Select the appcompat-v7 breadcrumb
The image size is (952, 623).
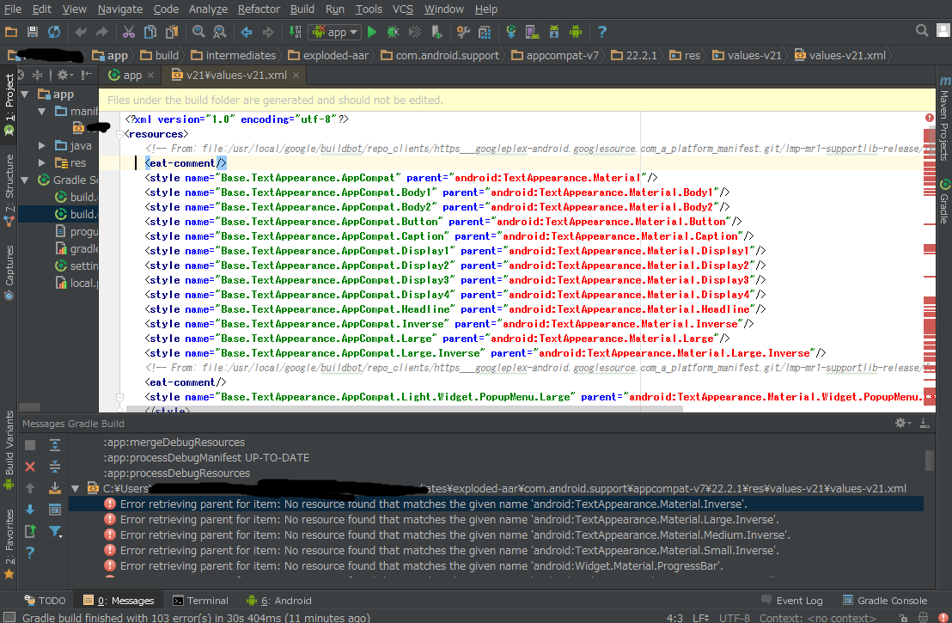click(556, 55)
